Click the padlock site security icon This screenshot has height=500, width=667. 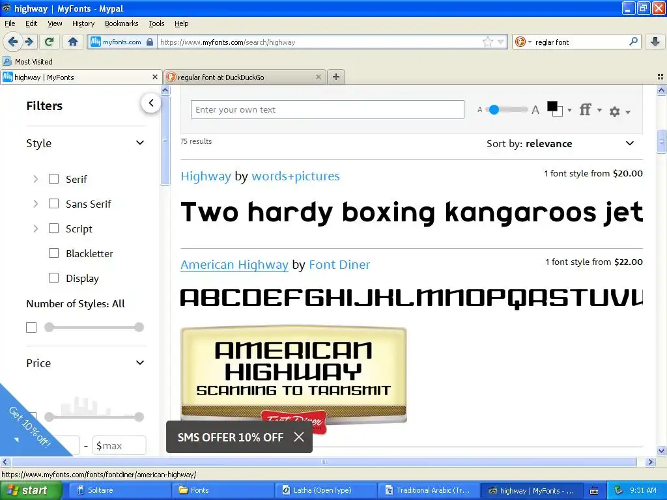tap(150, 42)
